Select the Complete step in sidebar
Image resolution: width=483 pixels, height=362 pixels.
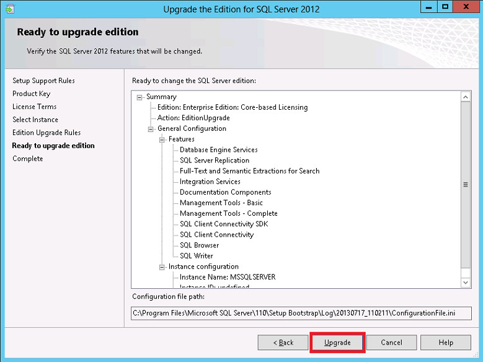coord(28,159)
